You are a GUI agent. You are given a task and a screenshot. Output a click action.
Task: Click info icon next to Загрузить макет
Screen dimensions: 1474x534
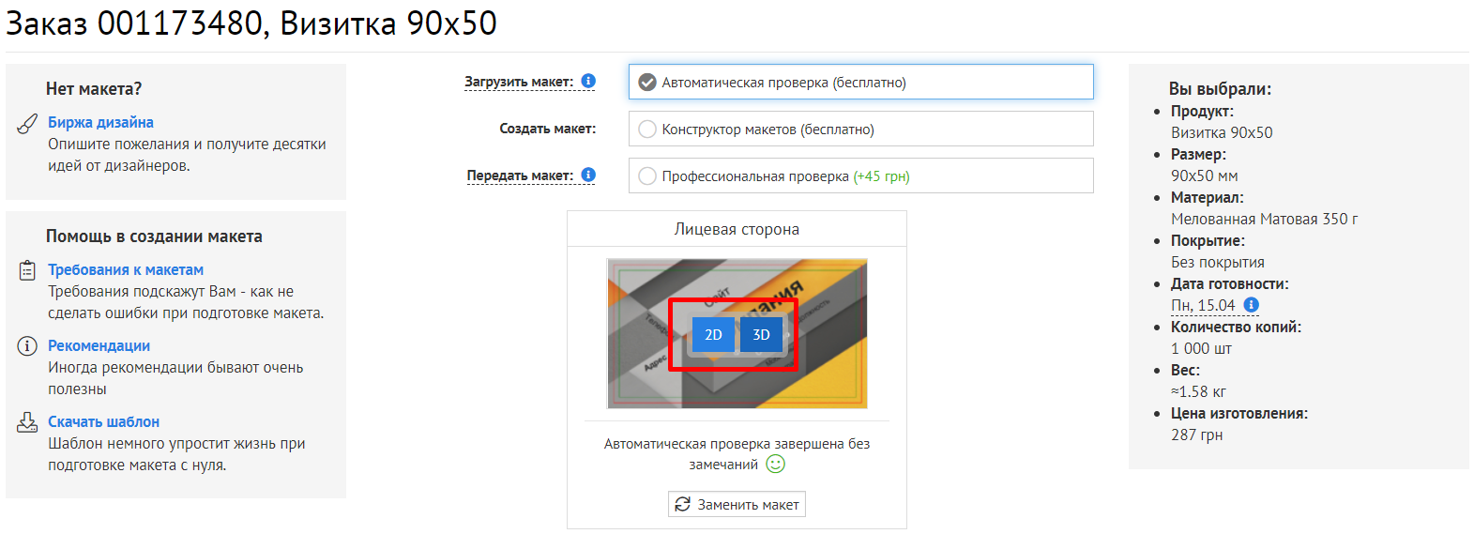click(x=588, y=82)
